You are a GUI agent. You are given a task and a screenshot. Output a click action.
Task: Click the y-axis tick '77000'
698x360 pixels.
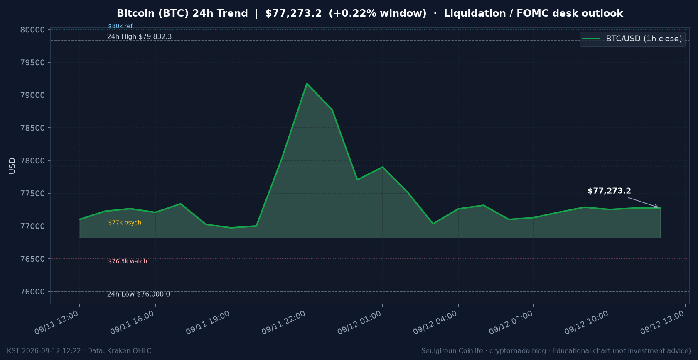tap(32, 226)
